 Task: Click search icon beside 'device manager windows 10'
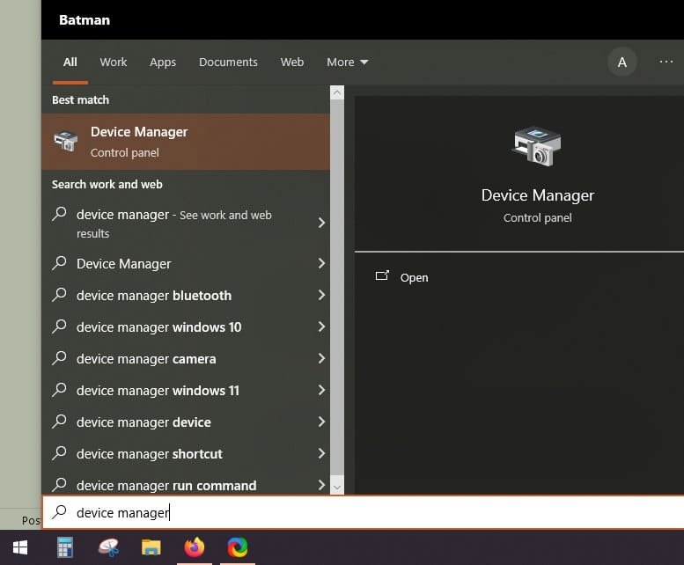59,327
